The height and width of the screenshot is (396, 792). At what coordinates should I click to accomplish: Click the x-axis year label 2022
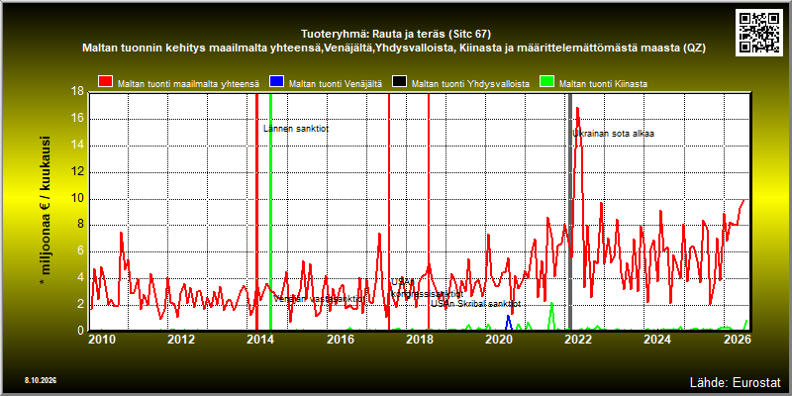(x=578, y=340)
